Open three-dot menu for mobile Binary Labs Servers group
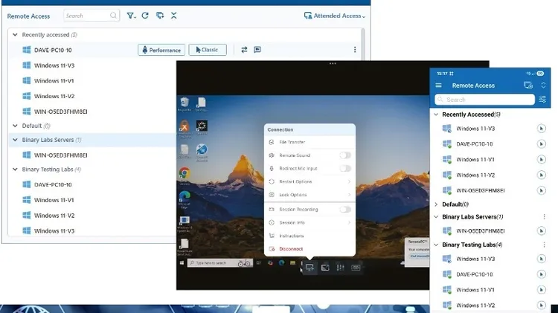 click(x=544, y=216)
